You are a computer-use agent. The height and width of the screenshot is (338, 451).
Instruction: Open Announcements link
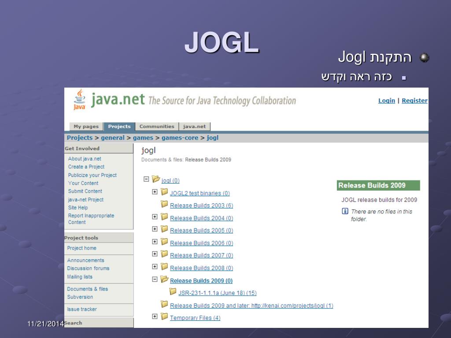86,260
